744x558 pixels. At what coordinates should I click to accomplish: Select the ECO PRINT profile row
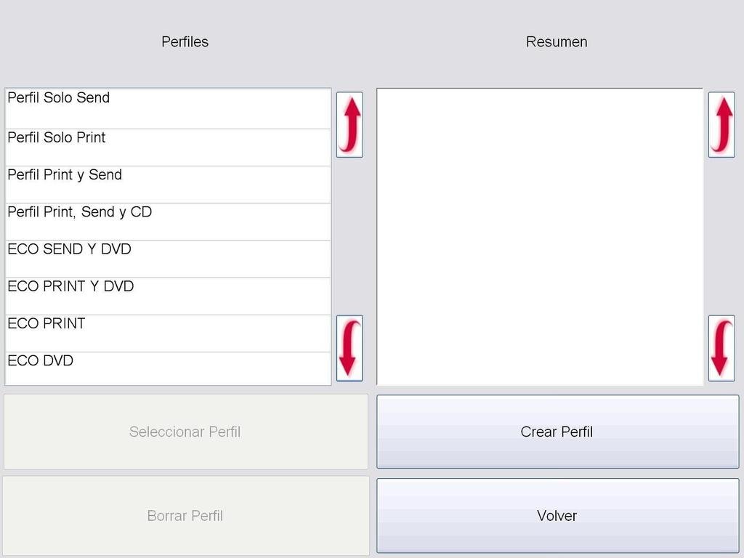pos(168,333)
